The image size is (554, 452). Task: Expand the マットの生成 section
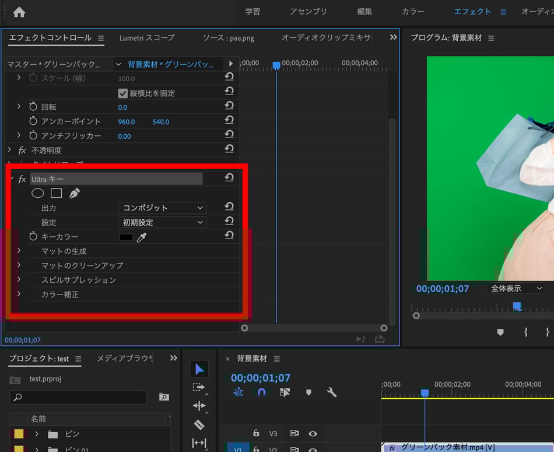pyautogui.click(x=19, y=251)
